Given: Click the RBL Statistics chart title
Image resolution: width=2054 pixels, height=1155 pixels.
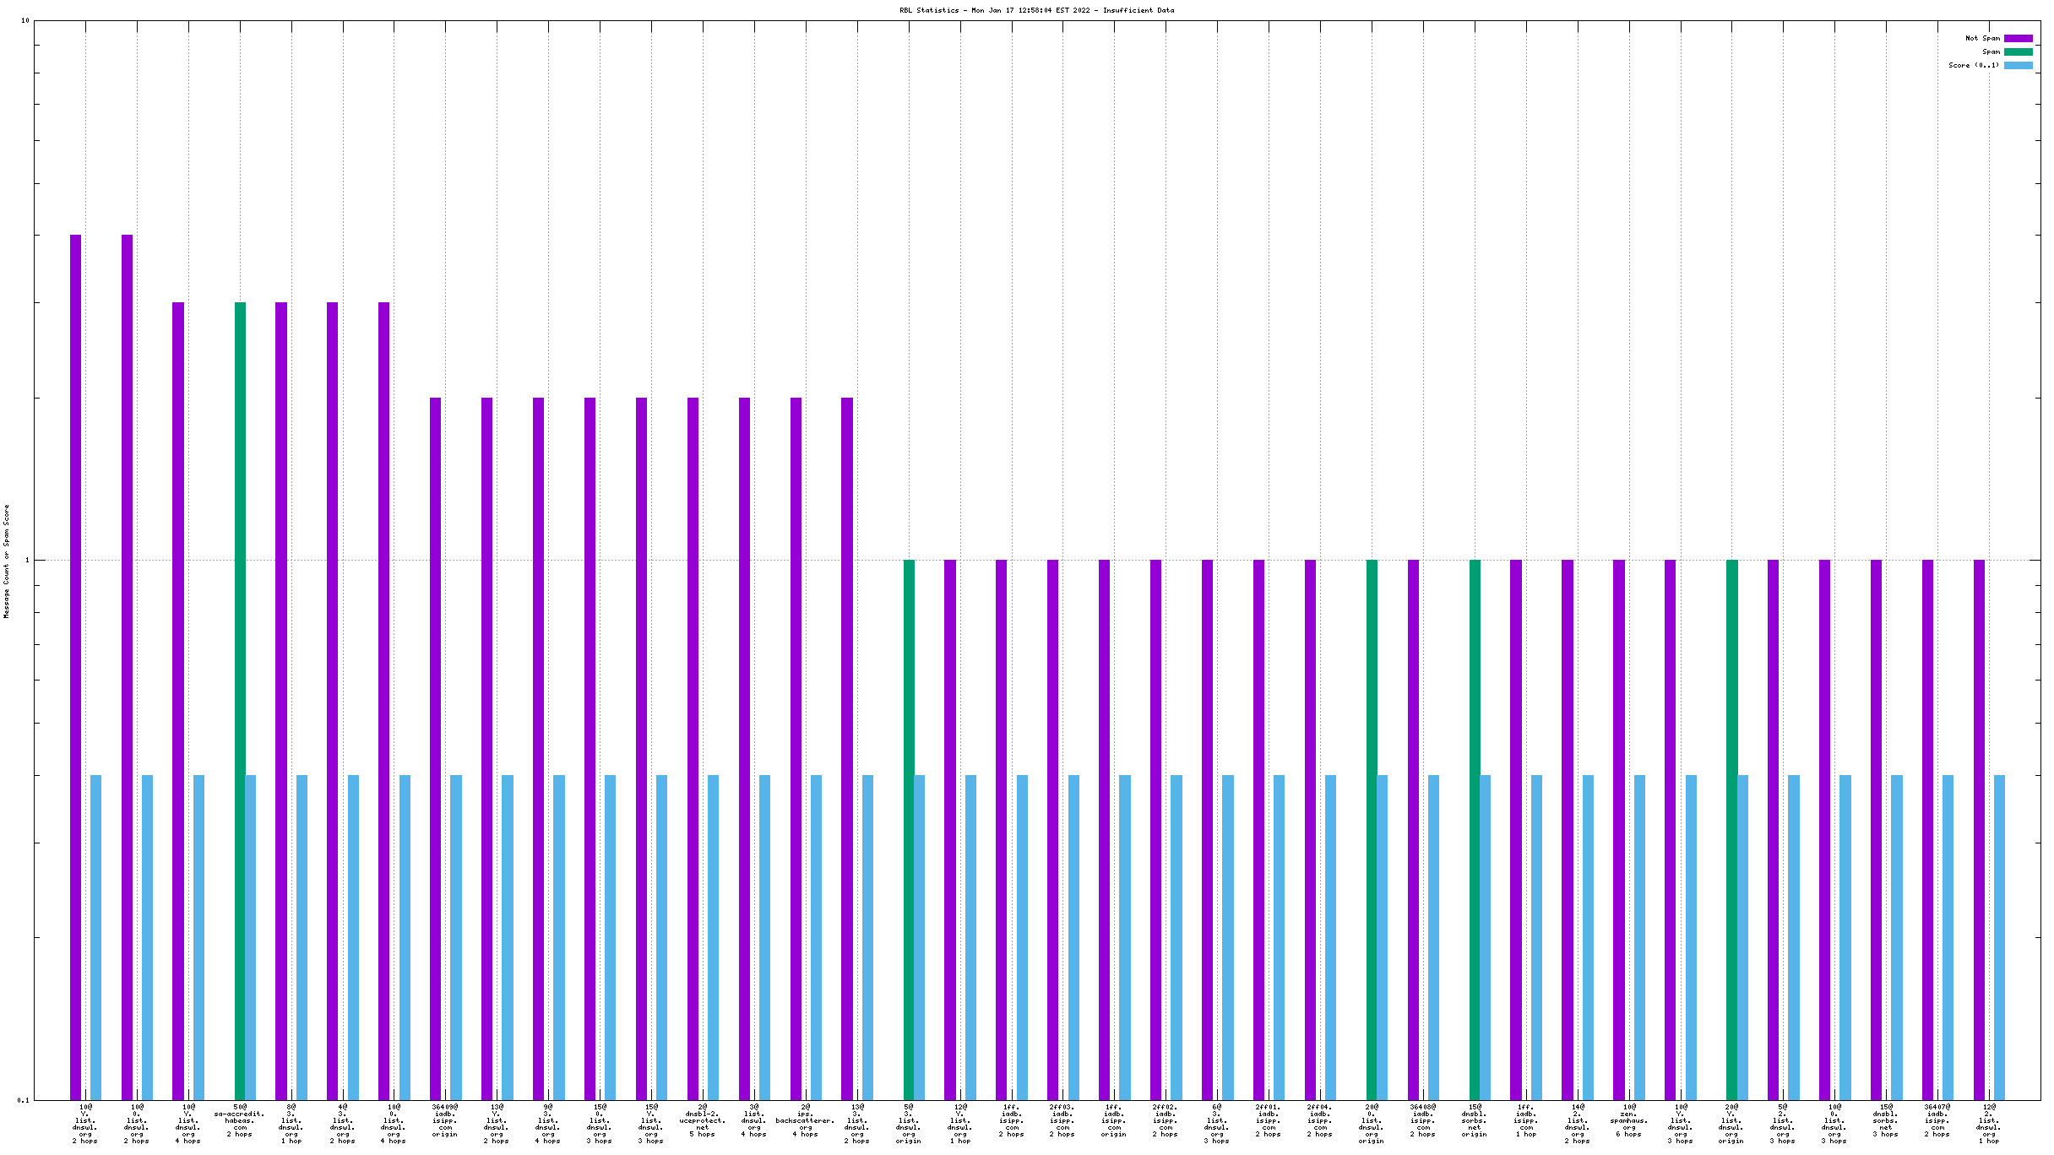Looking at the screenshot, I should pyautogui.click(x=1036, y=10).
